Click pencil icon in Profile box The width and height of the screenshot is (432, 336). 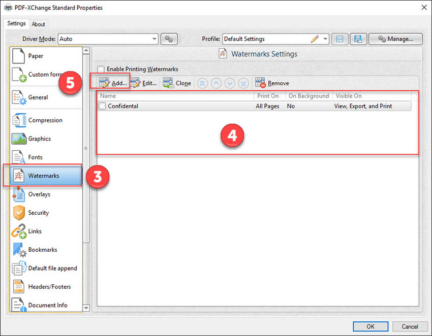315,39
